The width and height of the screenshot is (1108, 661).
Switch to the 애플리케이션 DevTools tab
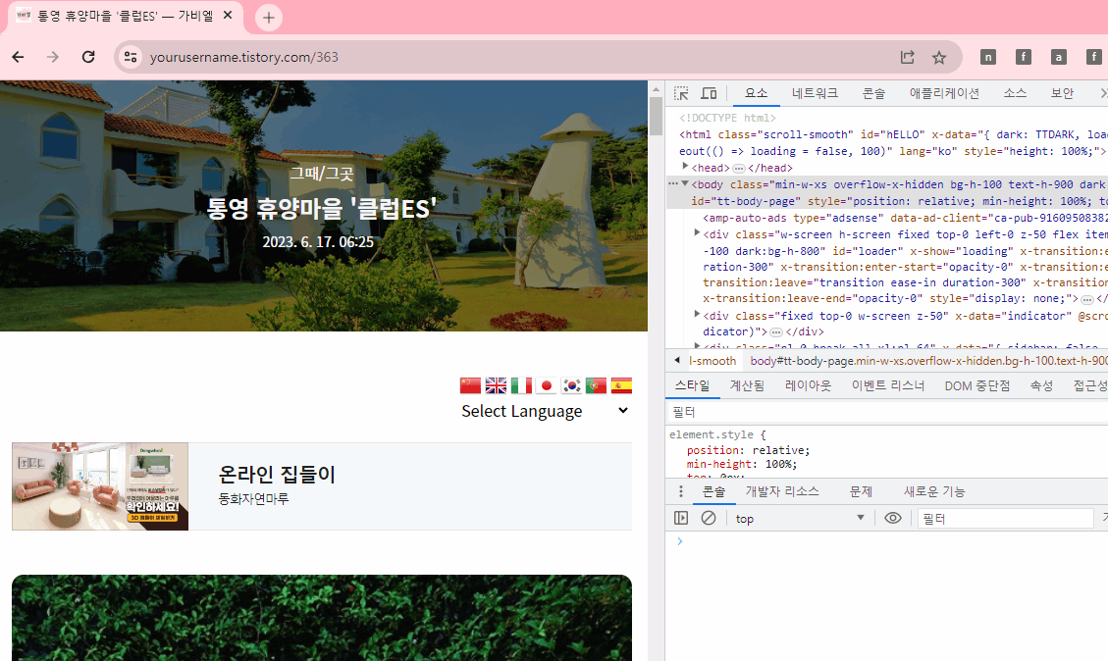pos(944,93)
